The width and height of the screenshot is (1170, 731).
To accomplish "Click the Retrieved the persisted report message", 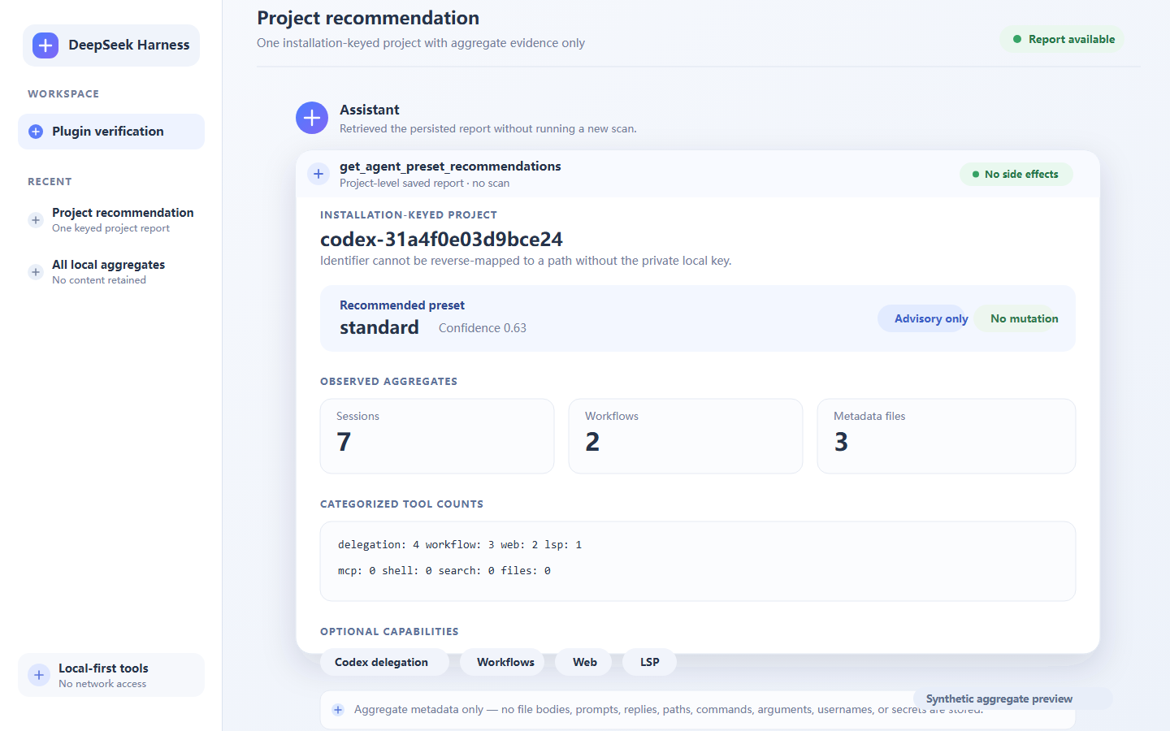I will click(x=488, y=128).
